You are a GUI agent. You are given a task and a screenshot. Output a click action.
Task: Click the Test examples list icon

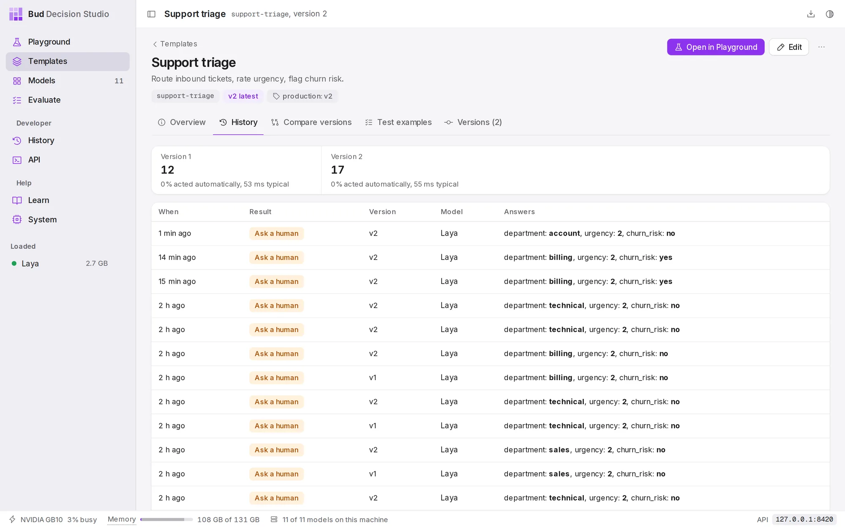[x=369, y=122]
